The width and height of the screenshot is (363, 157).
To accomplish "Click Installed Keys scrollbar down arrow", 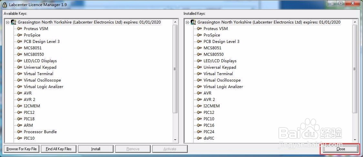I will (x=355, y=140).
